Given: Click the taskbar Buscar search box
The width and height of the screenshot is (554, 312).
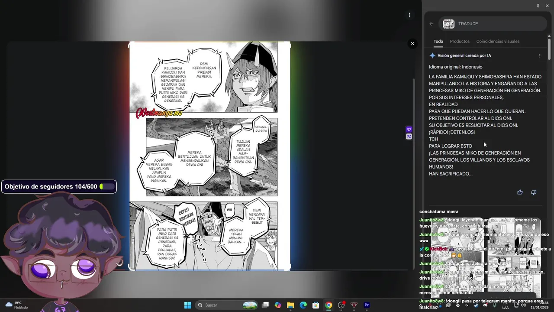Looking at the screenshot, I should coord(226,305).
